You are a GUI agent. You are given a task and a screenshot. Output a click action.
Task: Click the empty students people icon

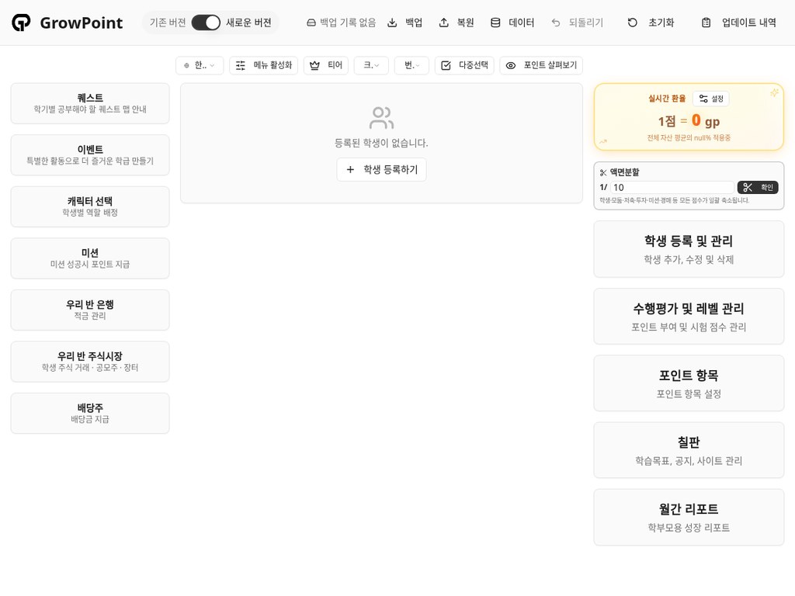(381, 118)
